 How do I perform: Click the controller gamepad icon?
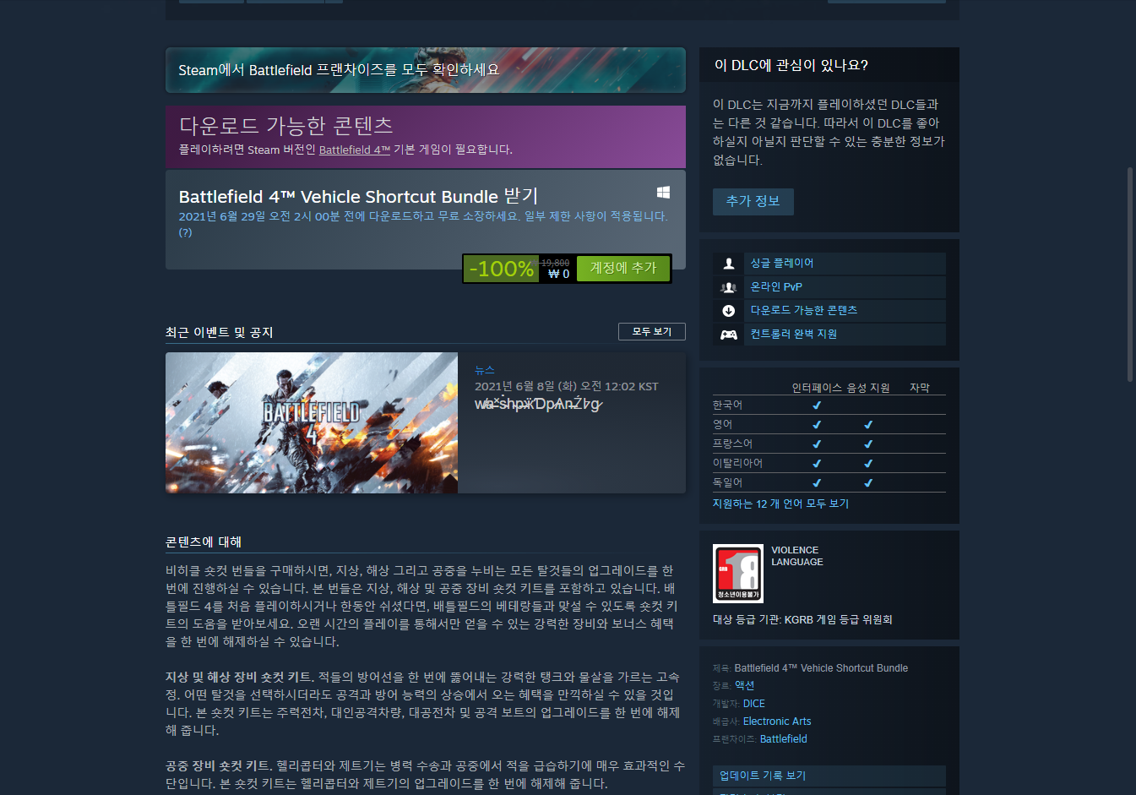728,335
